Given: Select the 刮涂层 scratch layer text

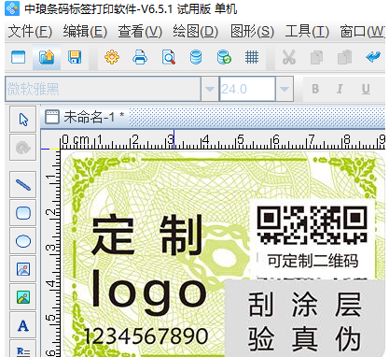Looking at the screenshot, I should 304,305.
